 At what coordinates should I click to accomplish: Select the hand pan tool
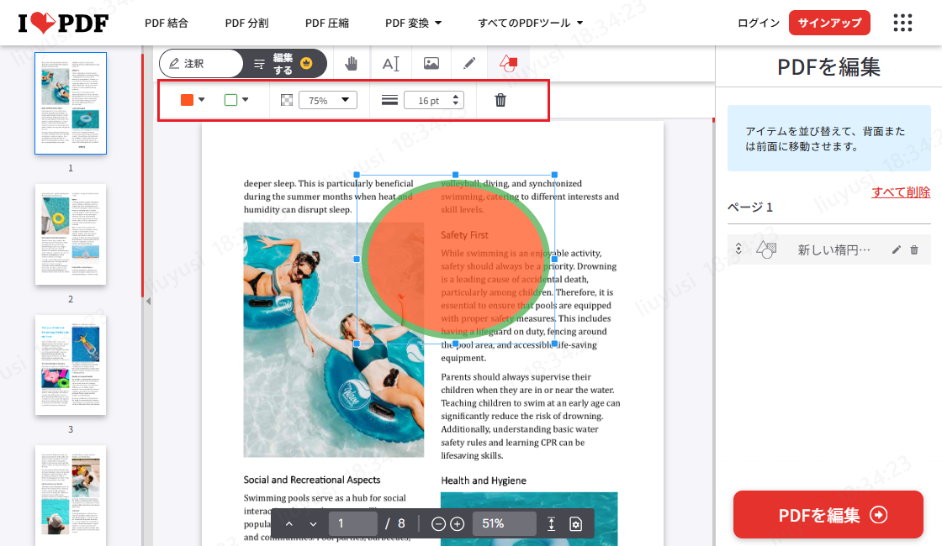351,63
